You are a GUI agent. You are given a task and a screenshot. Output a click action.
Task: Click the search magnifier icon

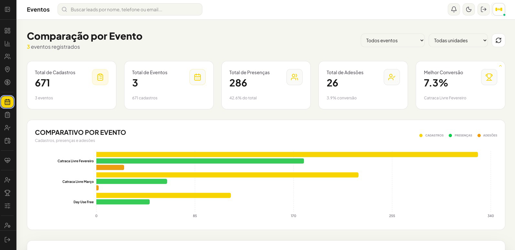(64, 9)
